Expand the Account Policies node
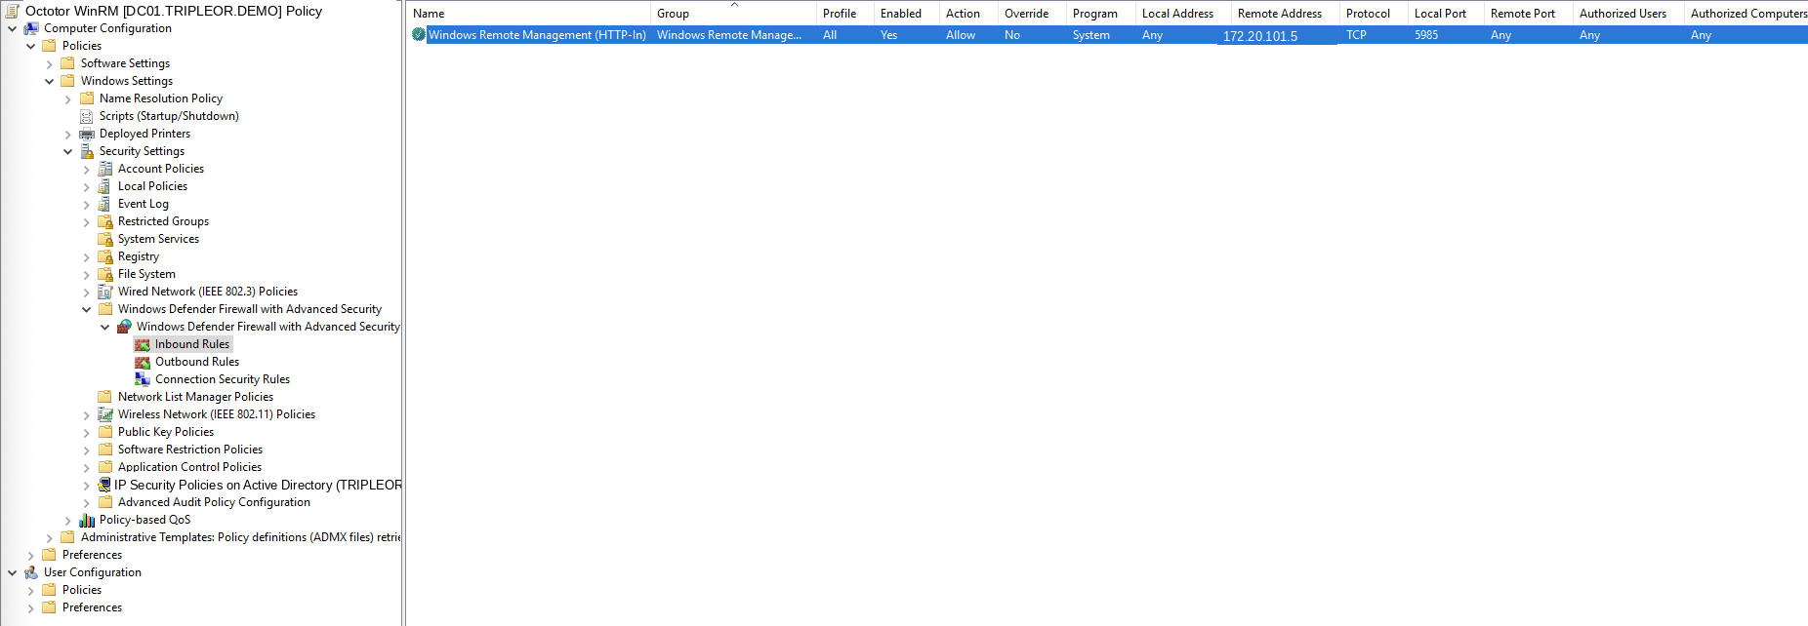1808x626 pixels. [x=86, y=170]
